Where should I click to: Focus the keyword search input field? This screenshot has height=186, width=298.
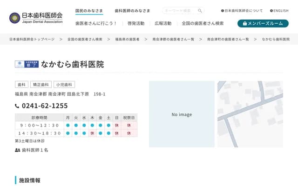click(180, 10)
